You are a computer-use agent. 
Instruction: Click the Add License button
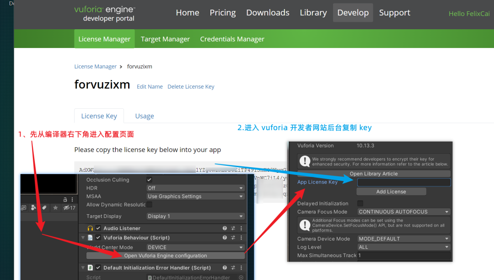coord(391,191)
